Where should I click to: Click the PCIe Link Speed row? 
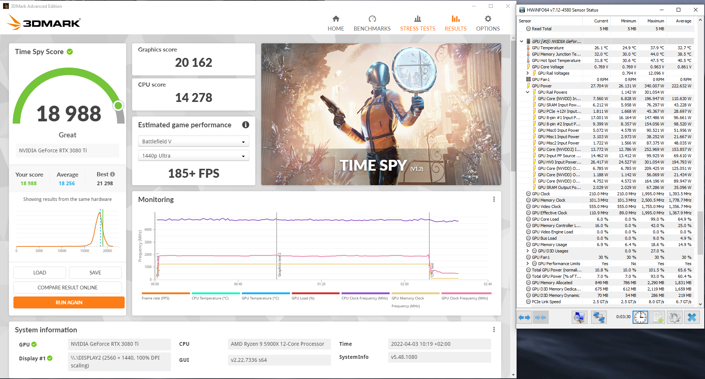[x=605, y=302]
